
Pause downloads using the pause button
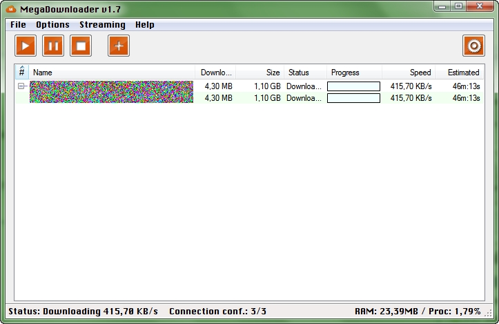coord(53,46)
